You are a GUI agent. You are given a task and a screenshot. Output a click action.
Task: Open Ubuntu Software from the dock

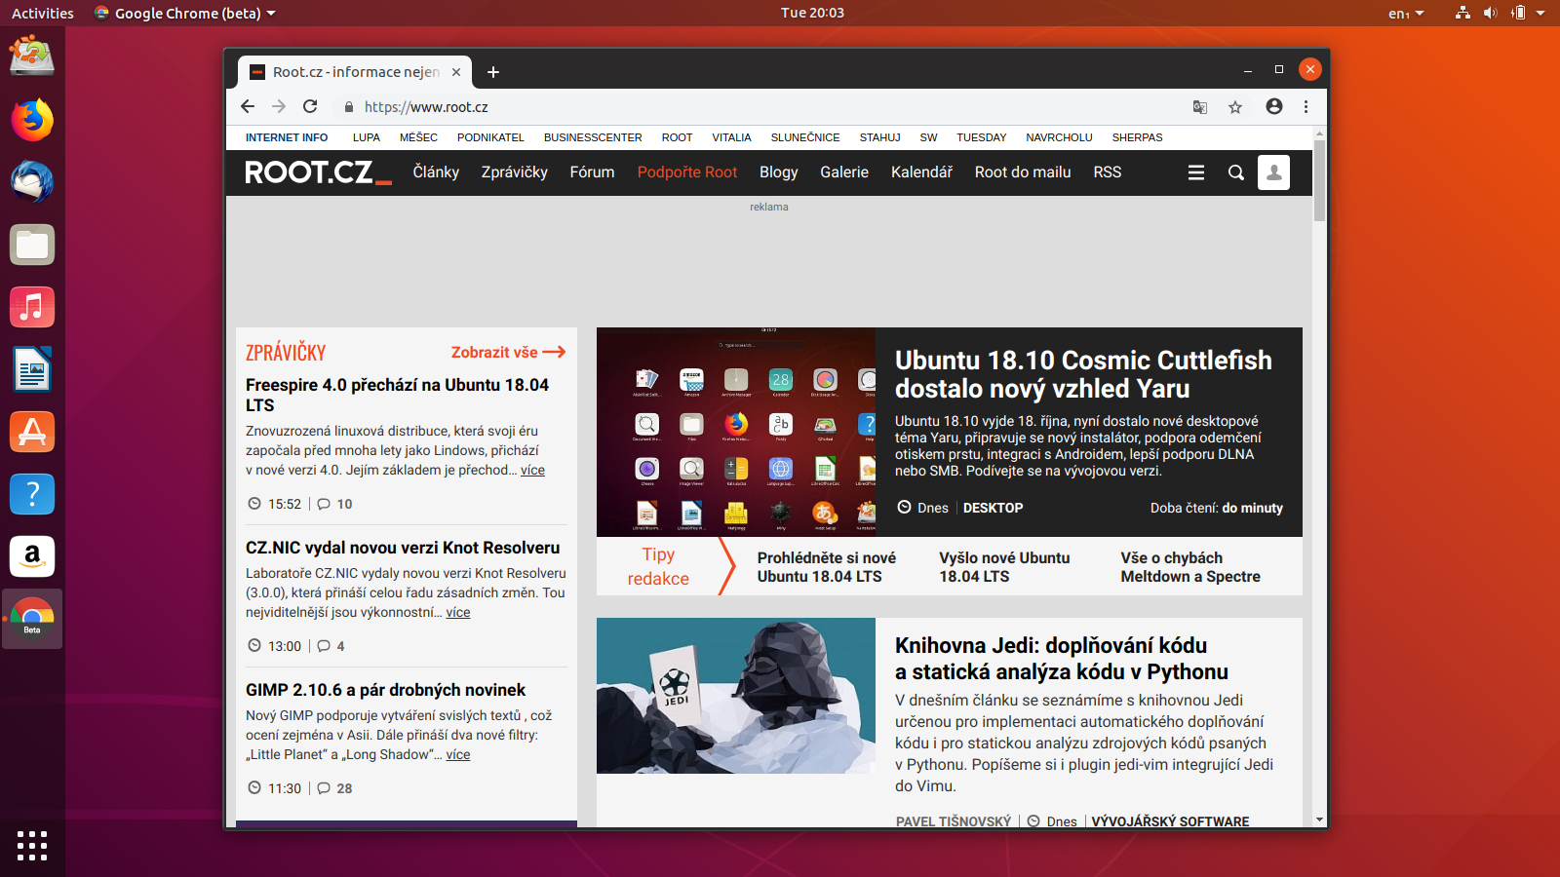tap(32, 432)
